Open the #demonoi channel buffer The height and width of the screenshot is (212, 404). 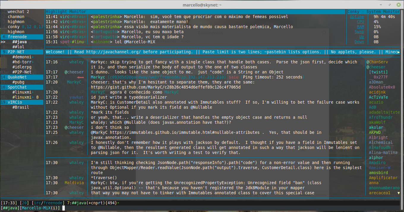(23, 57)
